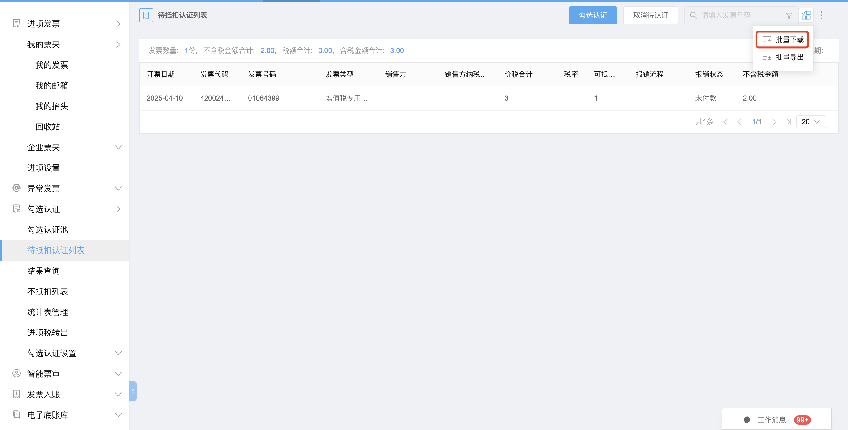Image resolution: width=848 pixels, height=430 pixels.
Task: Go to next page of results
Action: (x=775, y=122)
